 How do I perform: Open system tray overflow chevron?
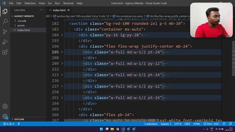(203, 129)
